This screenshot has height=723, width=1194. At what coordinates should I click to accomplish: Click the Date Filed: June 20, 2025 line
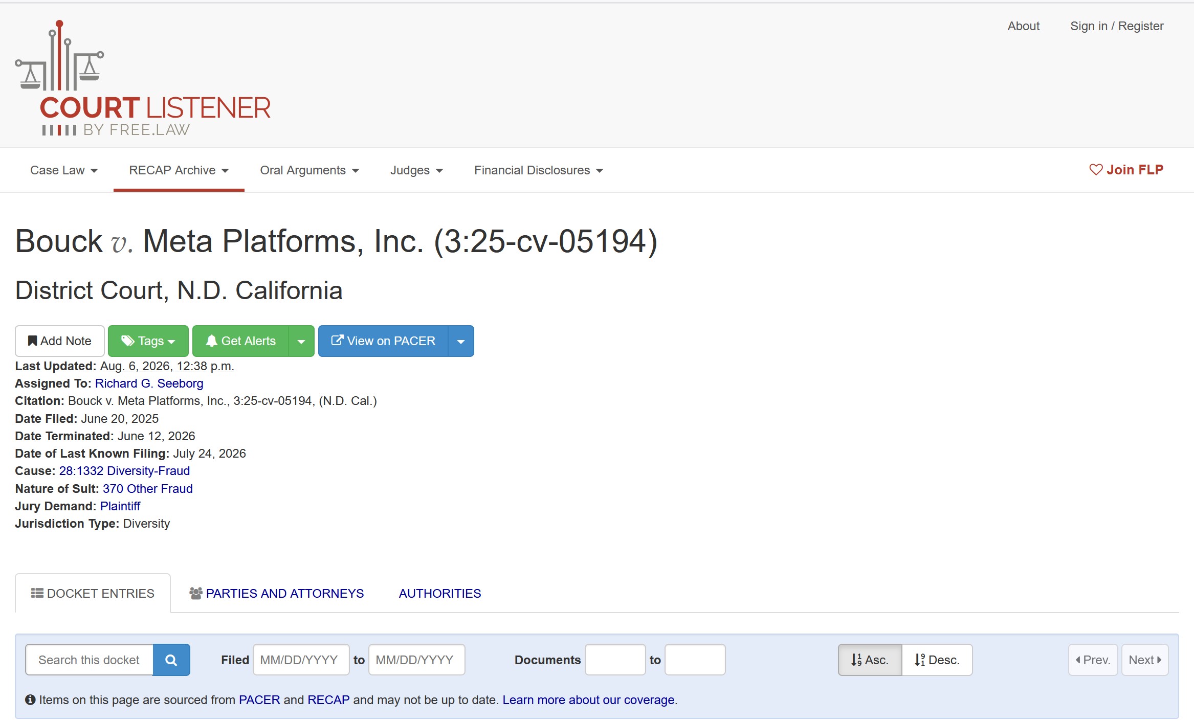point(87,419)
